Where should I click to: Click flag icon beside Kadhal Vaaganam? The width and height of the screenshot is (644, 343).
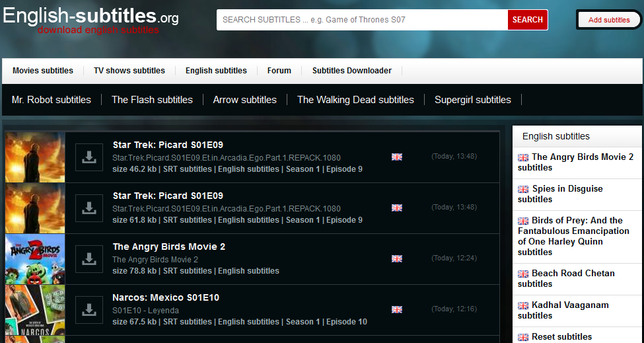click(x=523, y=305)
